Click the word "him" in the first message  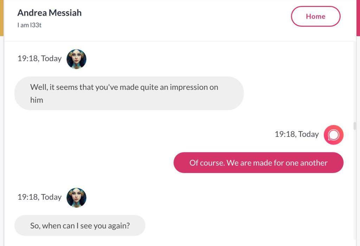coord(37,100)
